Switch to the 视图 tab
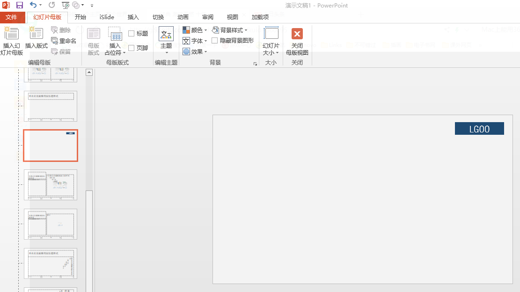 [x=232, y=17]
